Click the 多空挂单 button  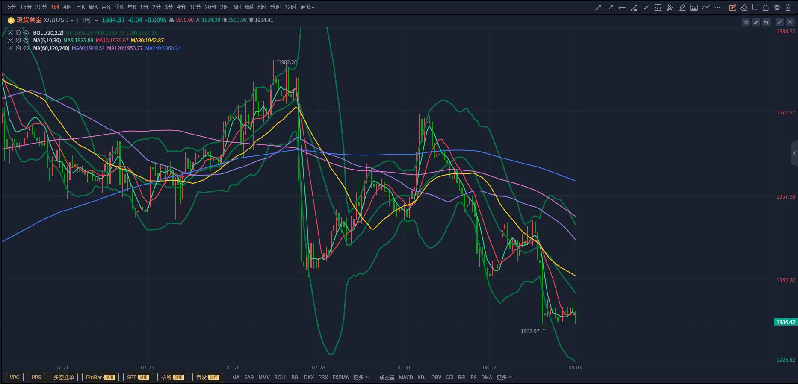(64, 378)
